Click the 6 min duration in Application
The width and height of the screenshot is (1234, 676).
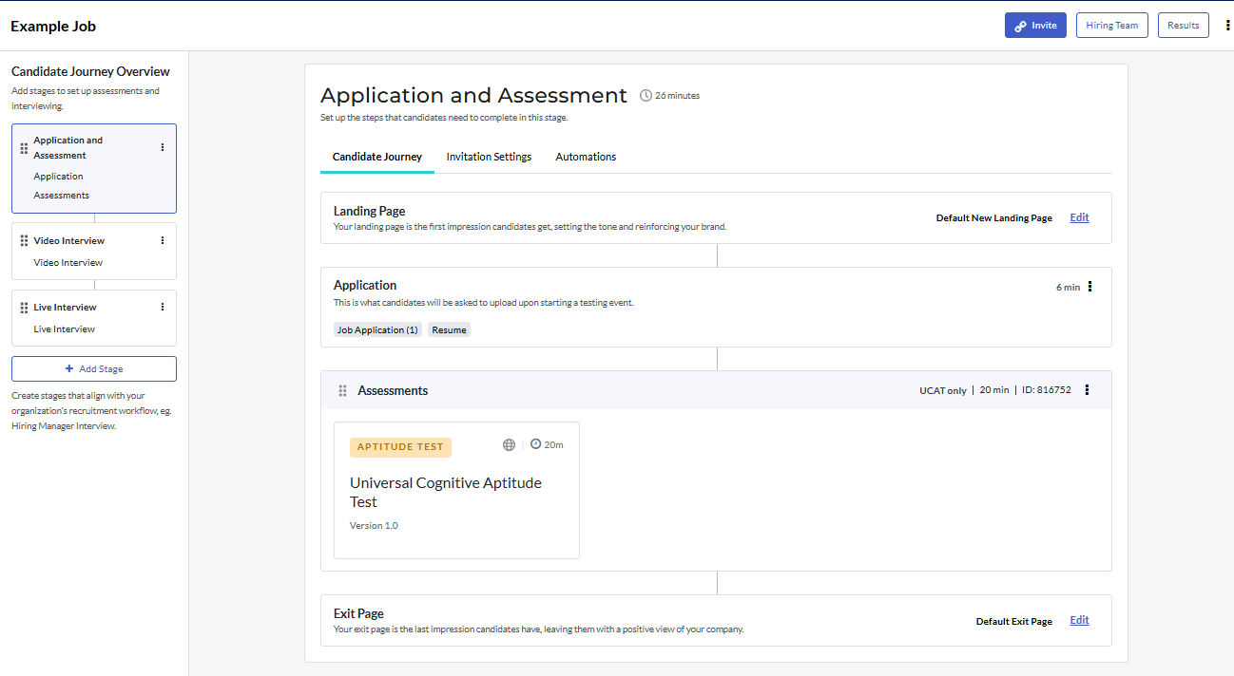point(1068,287)
